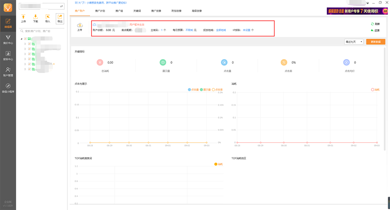Toggle 消耗 legend in TOP消耗搜索词 chart

pyautogui.click(x=218, y=164)
